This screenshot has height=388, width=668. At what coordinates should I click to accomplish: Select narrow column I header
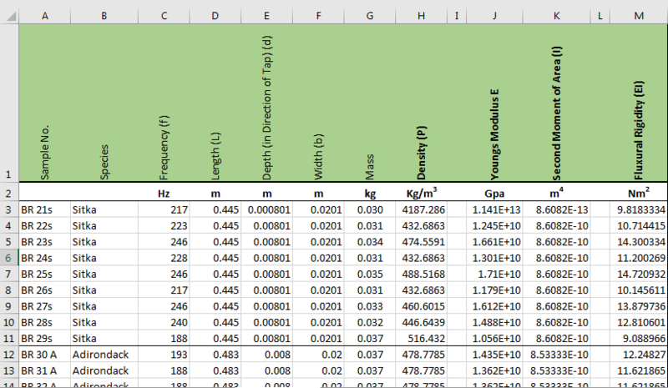point(457,16)
